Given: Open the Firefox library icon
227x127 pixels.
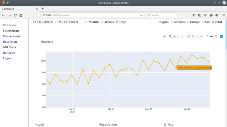Looking at the screenshot, I should click(x=194, y=15).
